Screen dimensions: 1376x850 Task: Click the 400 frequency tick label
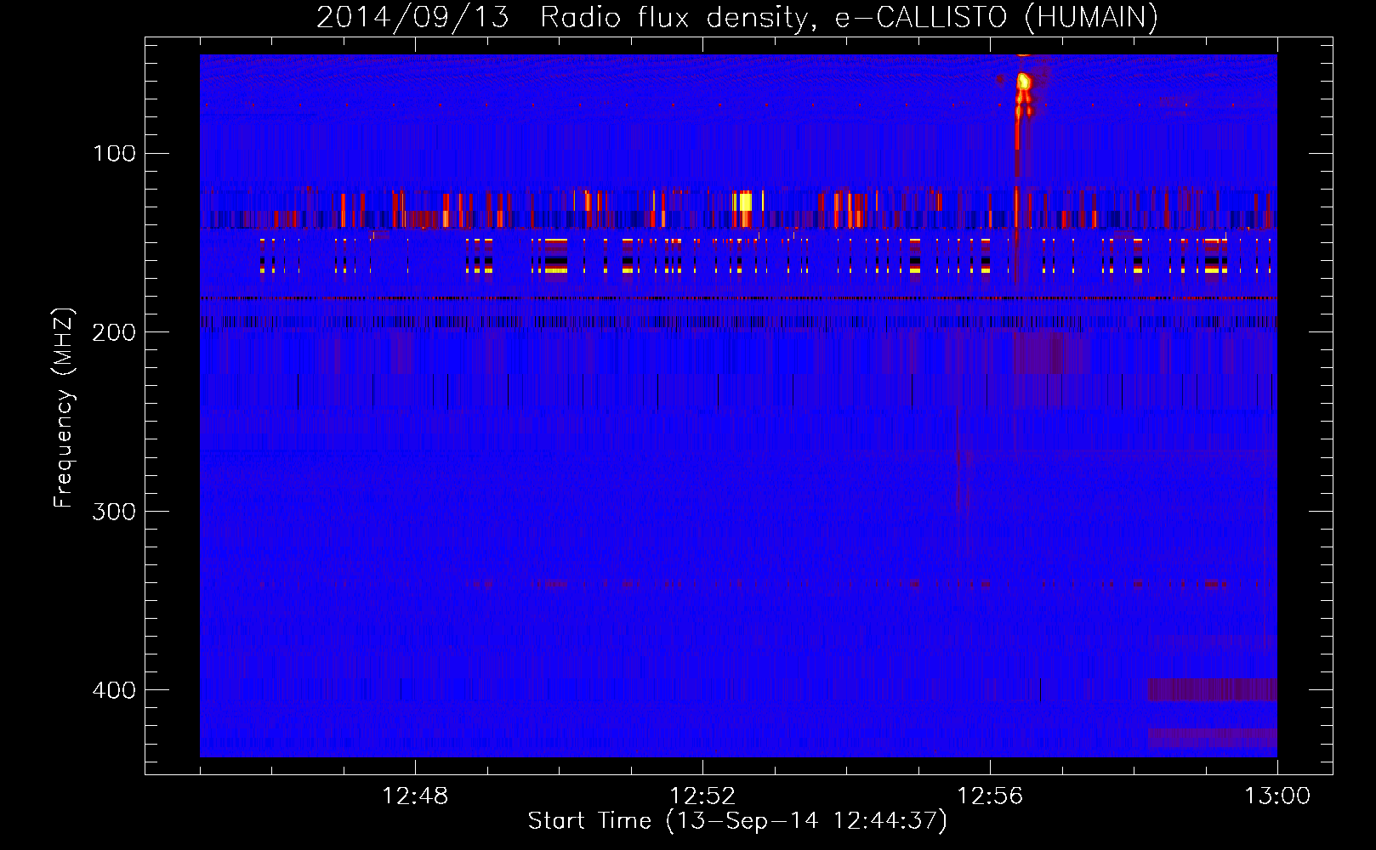coord(115,689)
